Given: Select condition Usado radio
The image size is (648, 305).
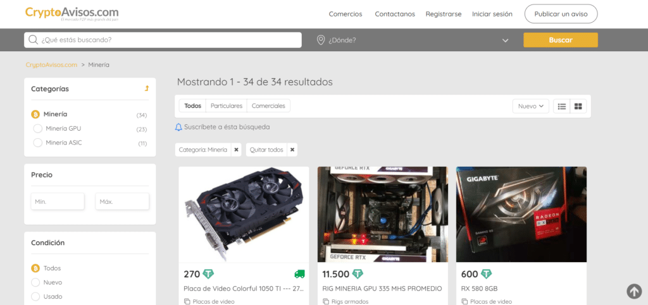Looking at the screenshot, I should tap(35, 297).
